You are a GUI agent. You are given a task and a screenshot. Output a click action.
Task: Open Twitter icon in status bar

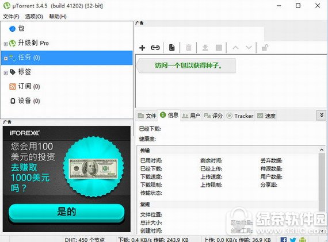(x=293, y=240)
